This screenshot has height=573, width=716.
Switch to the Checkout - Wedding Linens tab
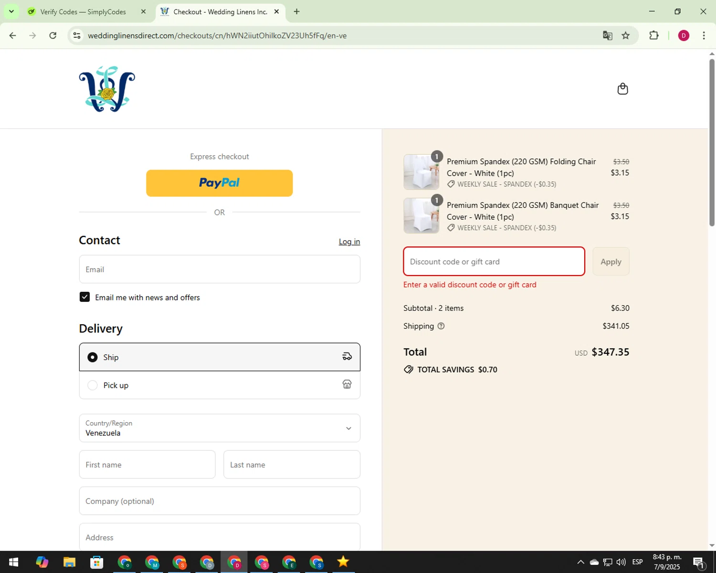pyautogui.click(x=220, y=11)
